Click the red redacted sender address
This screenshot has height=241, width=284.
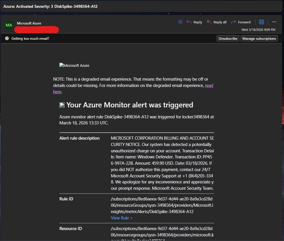tap(37, 30)
